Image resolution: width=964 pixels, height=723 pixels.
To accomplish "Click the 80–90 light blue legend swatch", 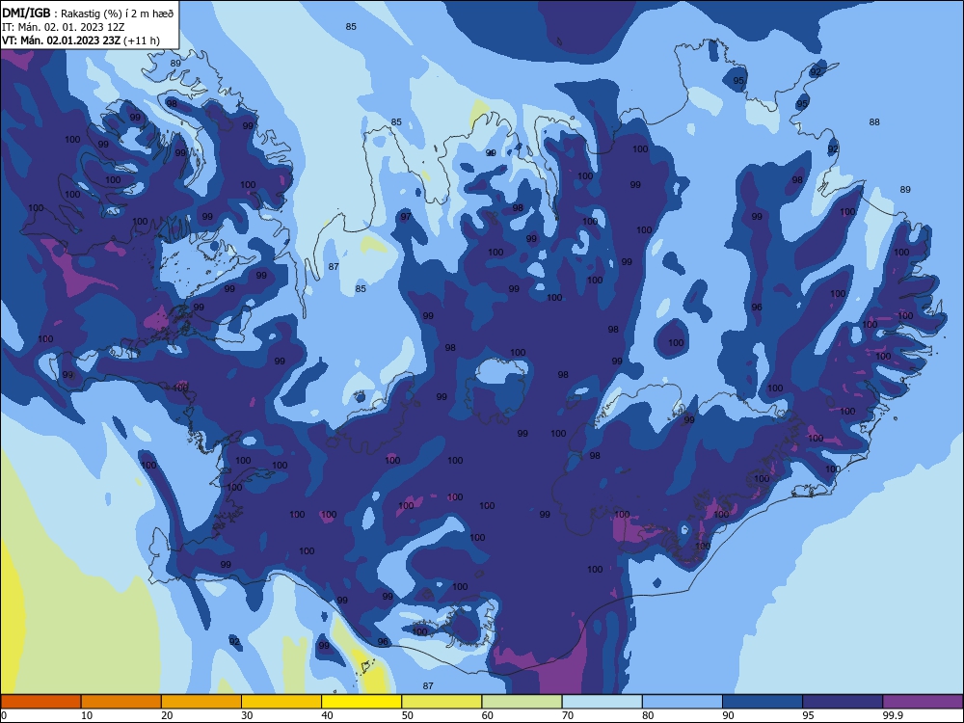I will [683, 702].
